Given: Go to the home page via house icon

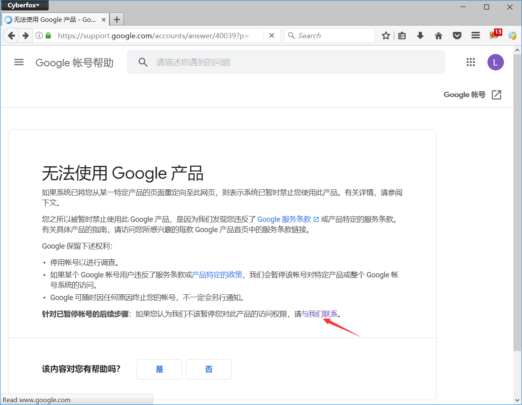Looking at the screenshot, I should tap(438, 36).
